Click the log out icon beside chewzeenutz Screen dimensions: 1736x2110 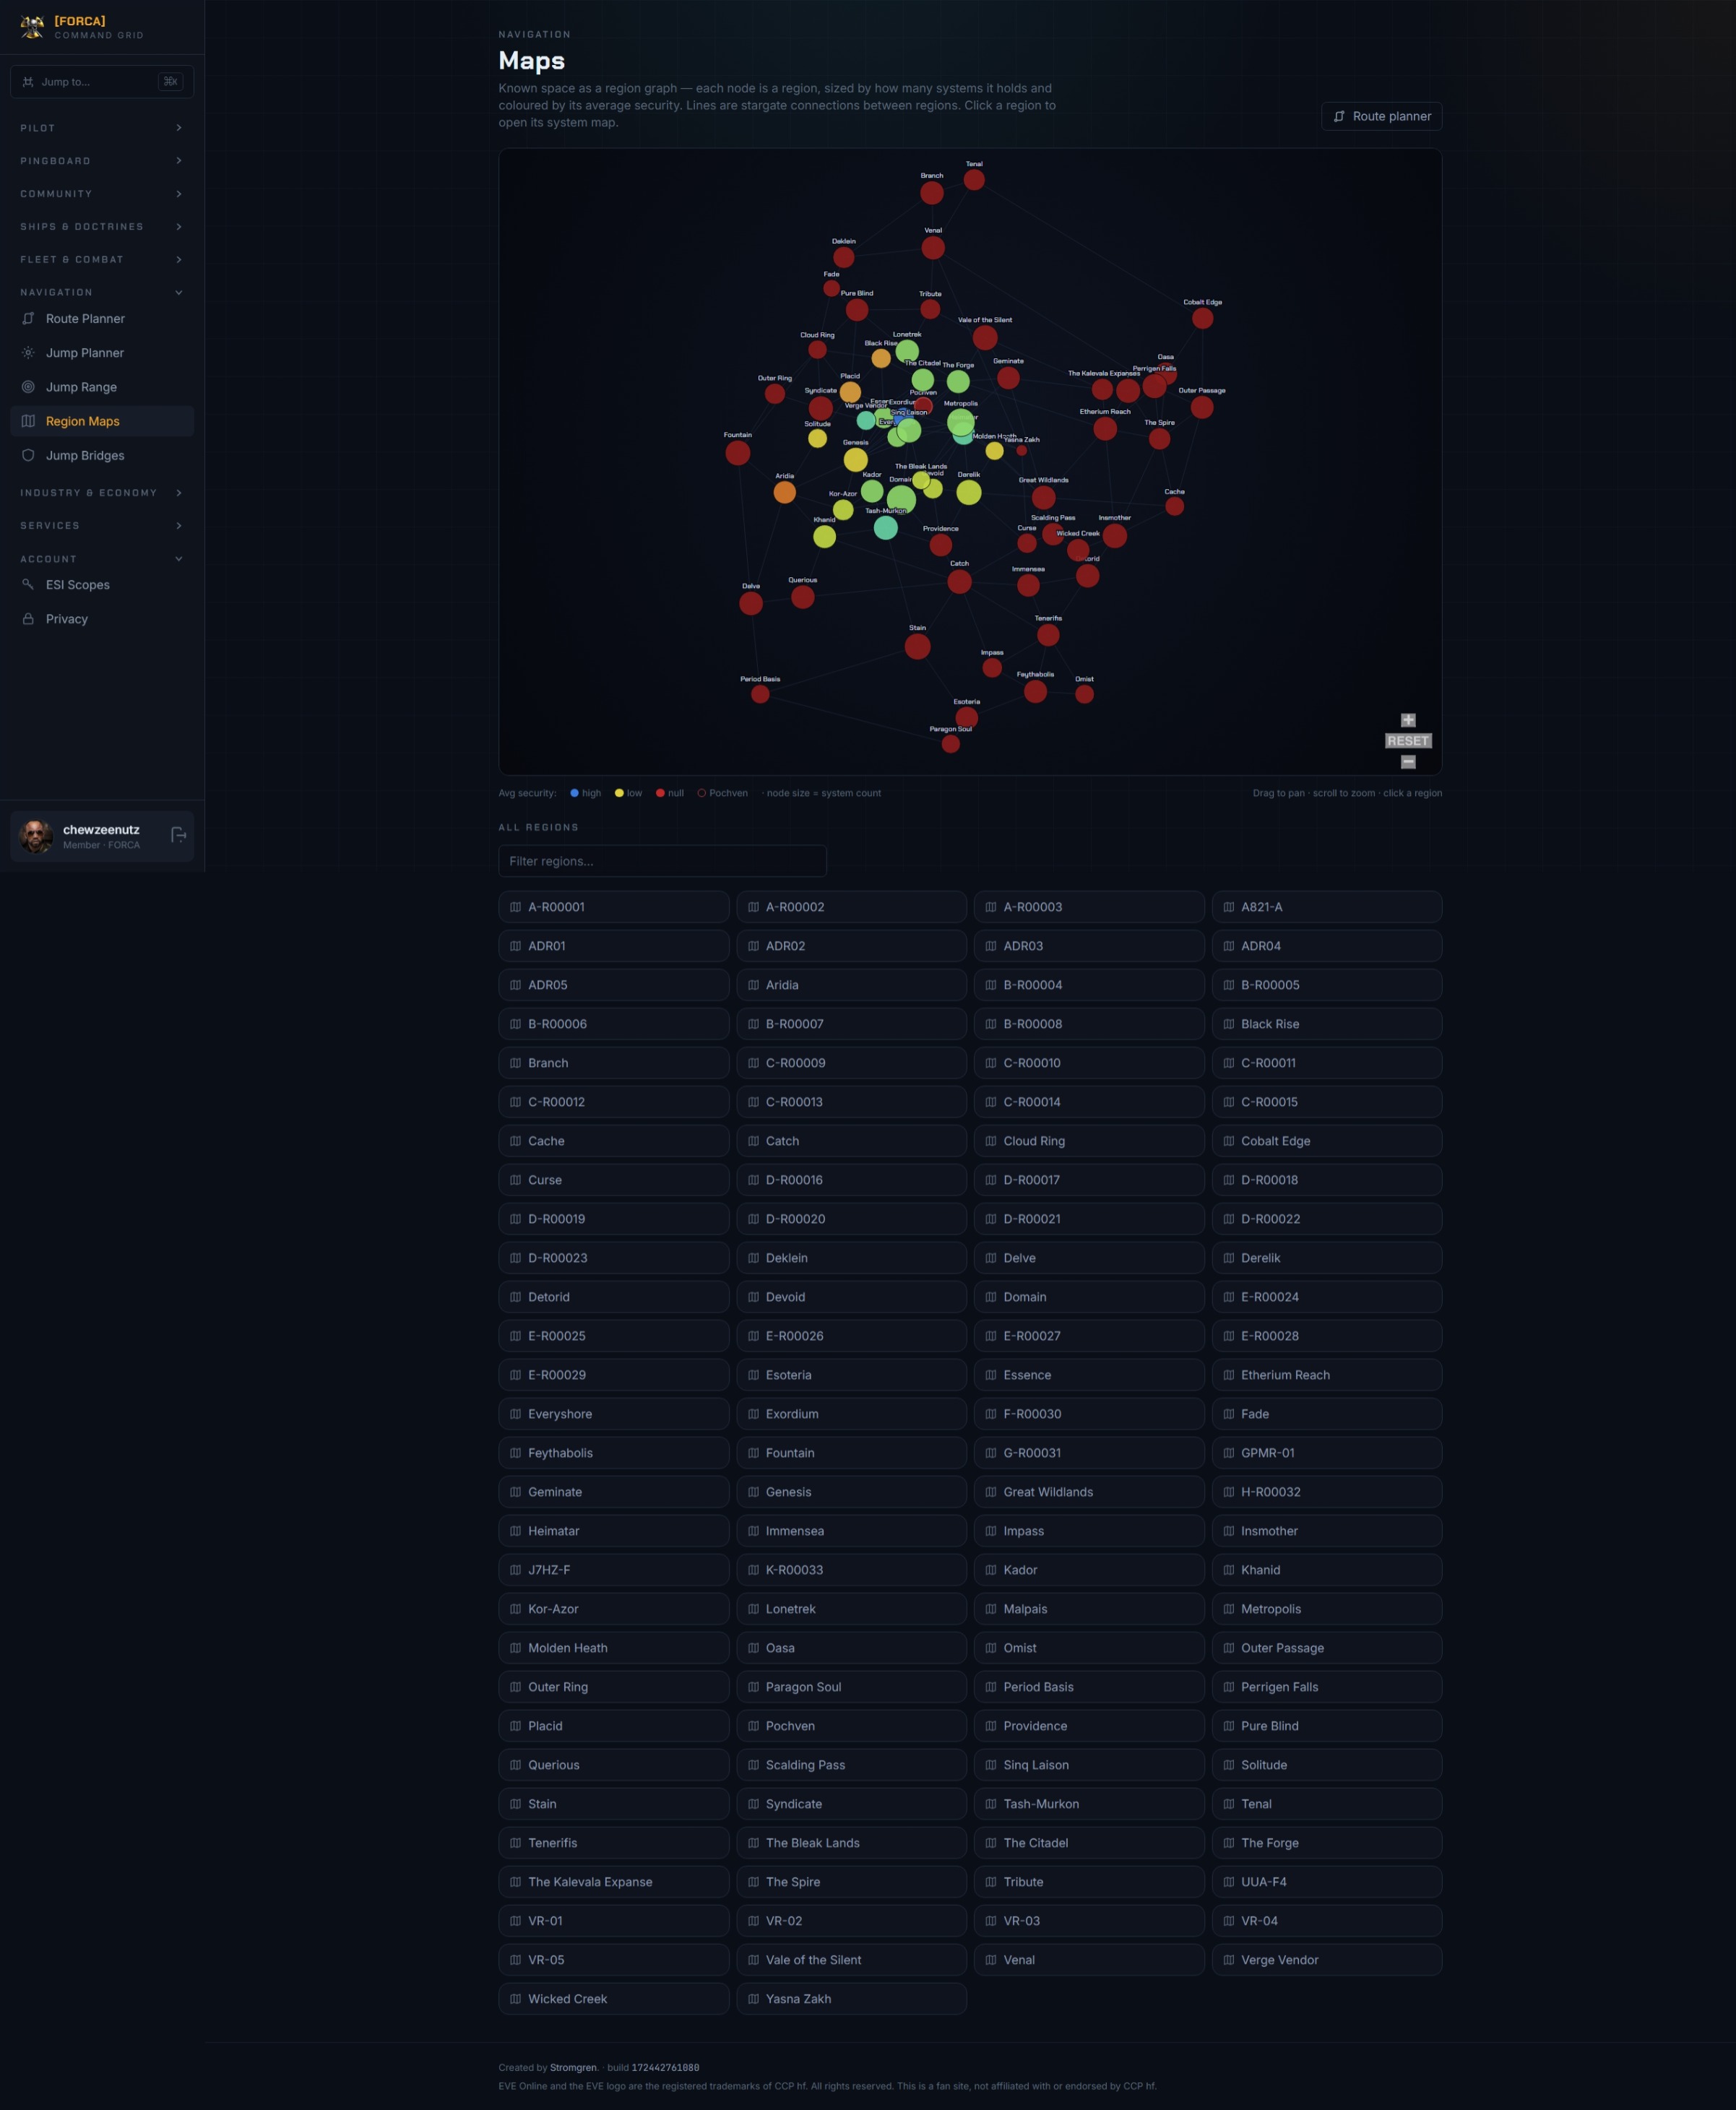pos(178,835)
